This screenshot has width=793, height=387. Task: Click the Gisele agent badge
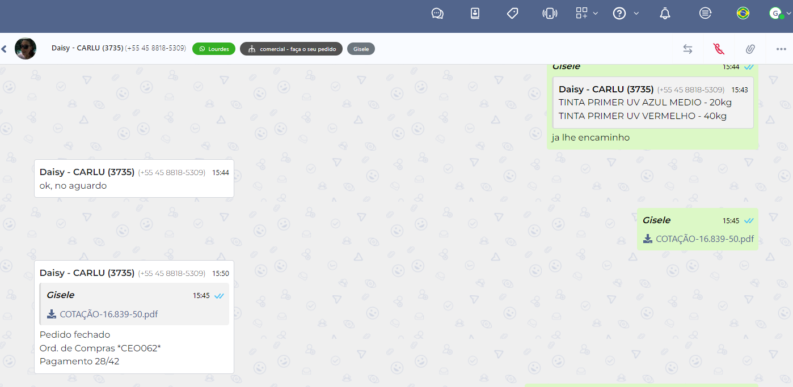[x=361, y=49]
